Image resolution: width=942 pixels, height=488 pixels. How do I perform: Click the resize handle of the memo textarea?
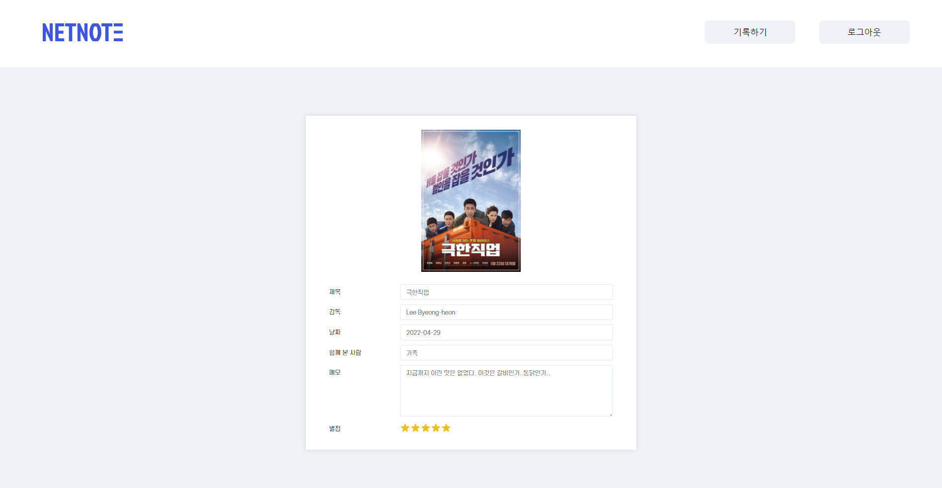[x=610, y=414]
